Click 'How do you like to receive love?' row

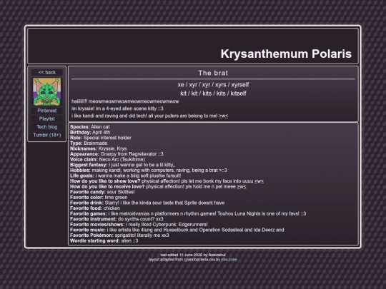coord(158,186)
